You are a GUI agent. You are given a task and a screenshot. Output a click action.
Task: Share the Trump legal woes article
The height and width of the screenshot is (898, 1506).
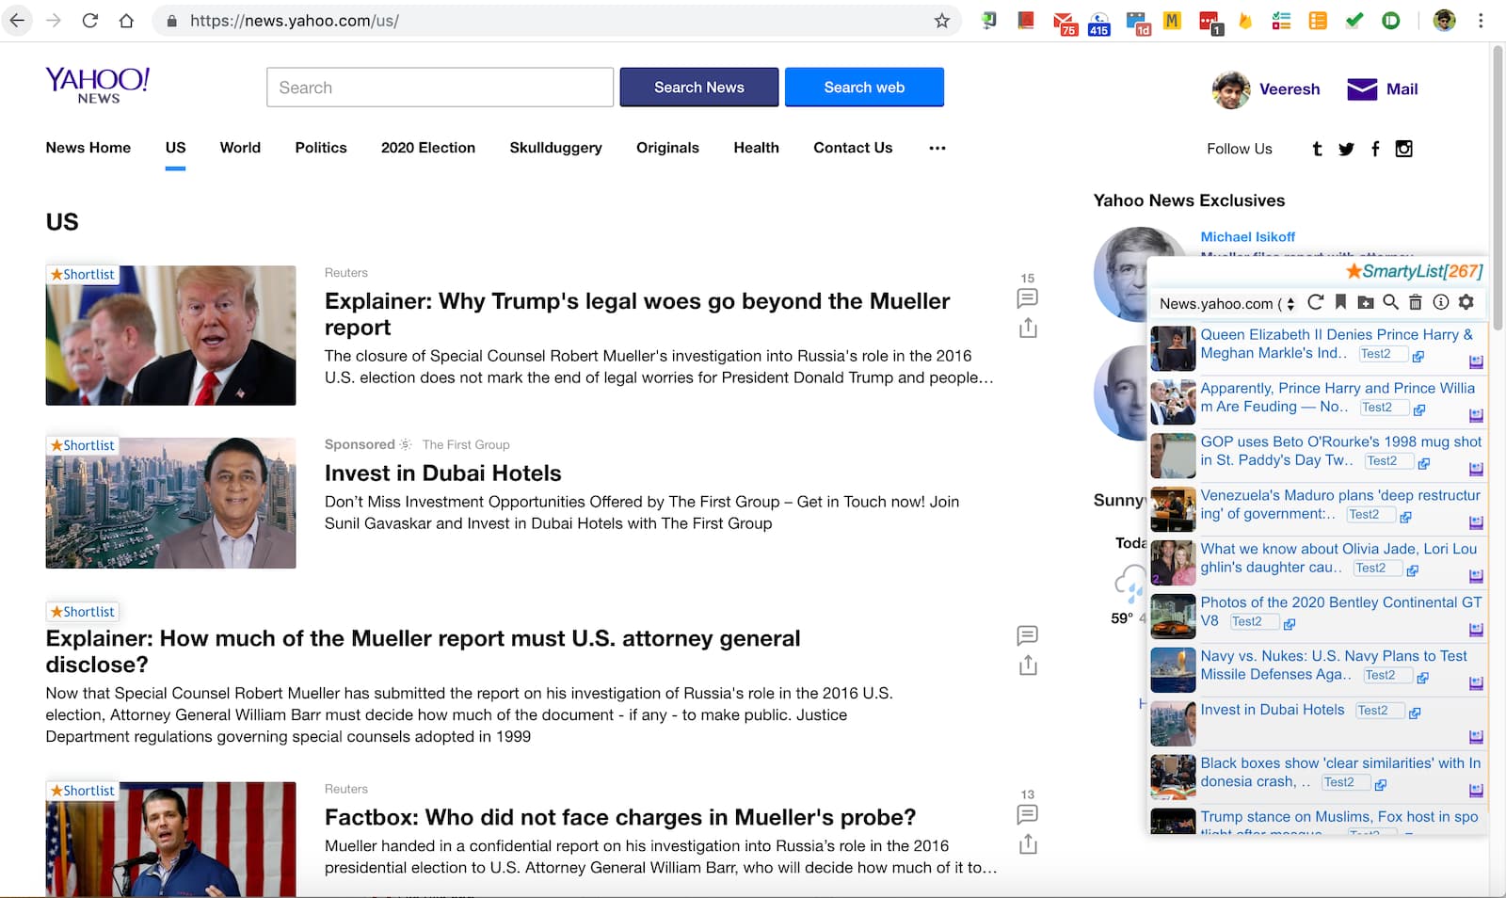point(1028,328)
